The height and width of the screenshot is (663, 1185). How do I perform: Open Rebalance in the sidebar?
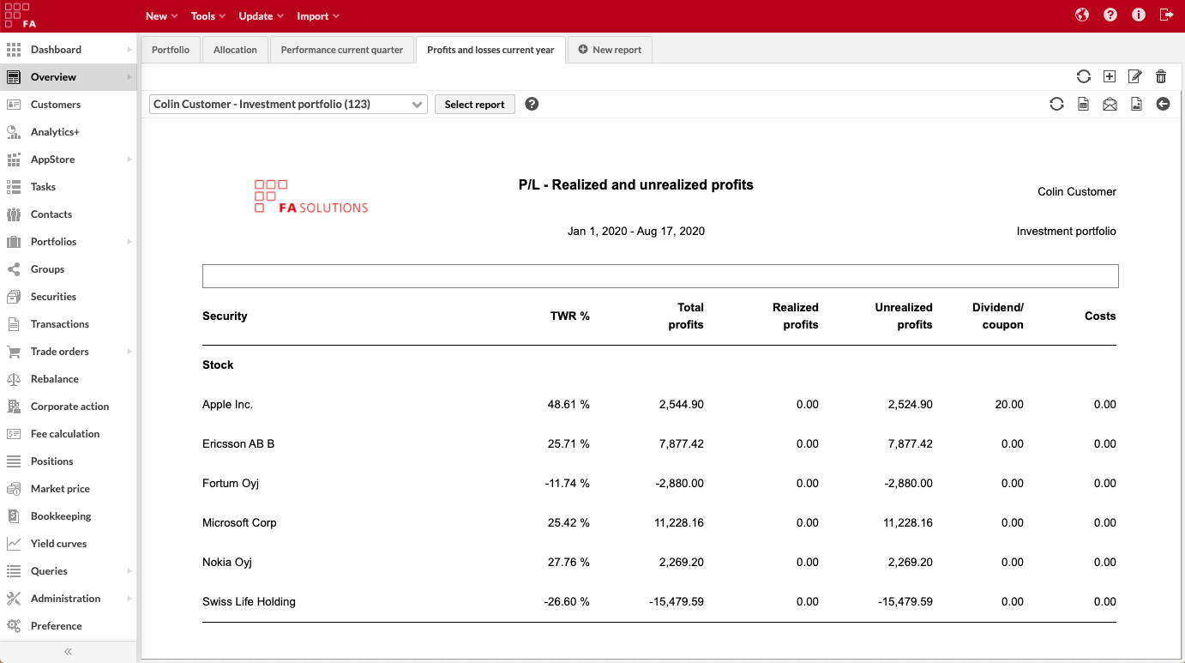pos(68,379)
